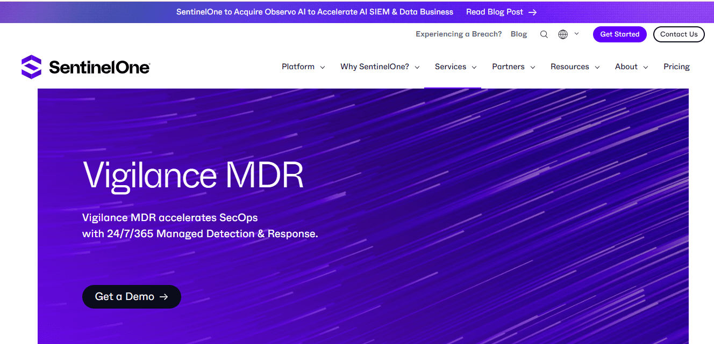Image resolution: width=714 pixels, height=344 pixels.
Task: Go to the Pricing page
Action: point(676,67)
